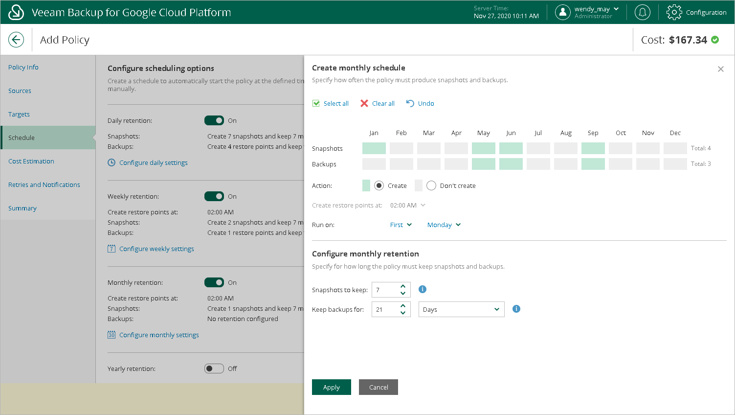Enable the Yearly retention toggle

click(x=214, y=369)
